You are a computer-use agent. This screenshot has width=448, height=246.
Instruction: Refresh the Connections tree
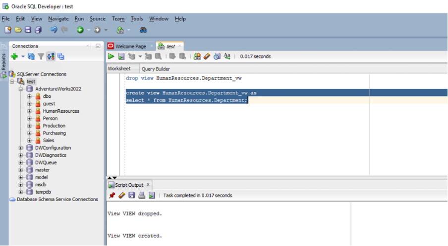click(x=31, y=56)
